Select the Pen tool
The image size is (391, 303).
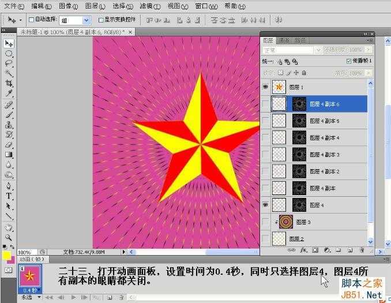click(9, 186)
